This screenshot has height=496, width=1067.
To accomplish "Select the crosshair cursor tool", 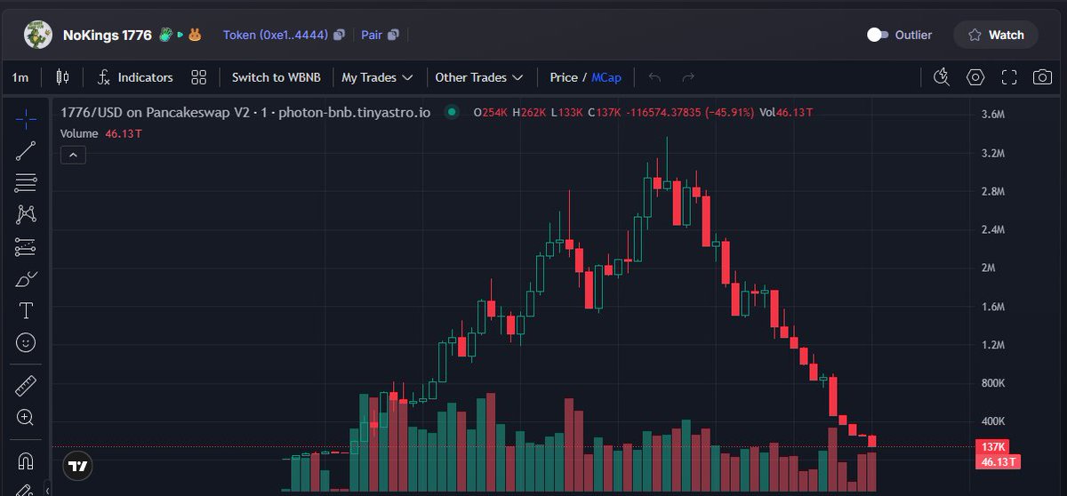I will click(x=26, y=118).
